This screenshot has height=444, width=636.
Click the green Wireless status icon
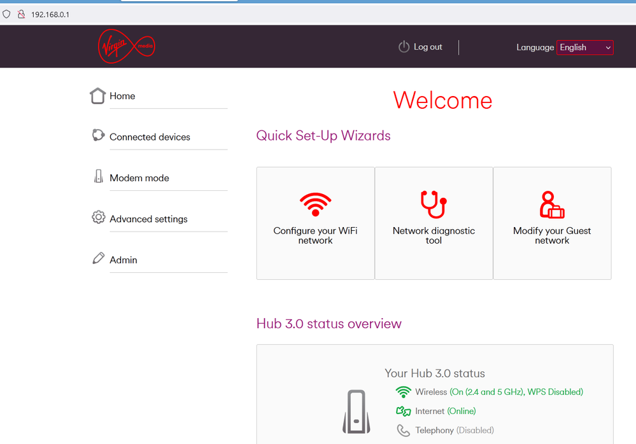click(x=403, y=392)
